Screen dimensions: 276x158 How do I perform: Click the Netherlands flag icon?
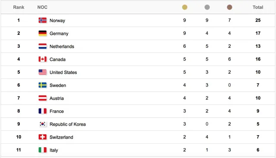coord(43,46)
